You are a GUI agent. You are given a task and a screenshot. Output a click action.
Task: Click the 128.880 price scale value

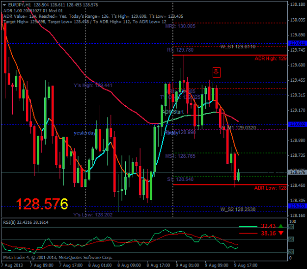click(x=298, y=140)
